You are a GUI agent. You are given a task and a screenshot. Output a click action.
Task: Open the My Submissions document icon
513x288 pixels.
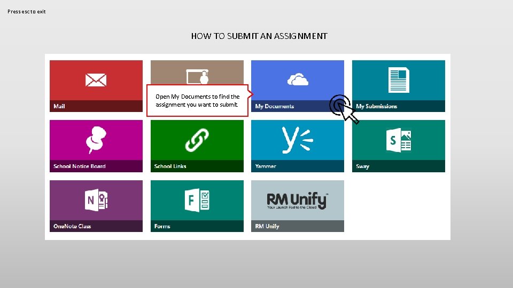(x=399, y=80)
